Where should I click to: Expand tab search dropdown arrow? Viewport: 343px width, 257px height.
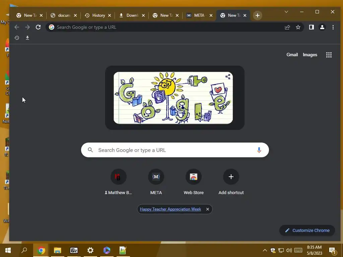pos(286,12)
